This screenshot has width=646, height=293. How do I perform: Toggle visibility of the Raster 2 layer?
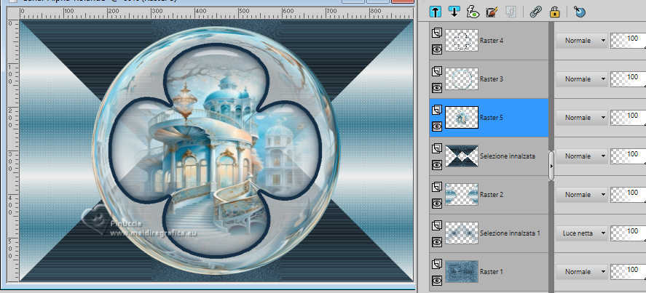pyautogui.click(x=437, y=204)
